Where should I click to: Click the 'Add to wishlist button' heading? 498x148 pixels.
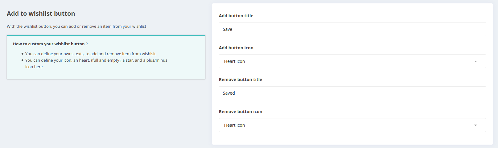click(x=41, y=14)
